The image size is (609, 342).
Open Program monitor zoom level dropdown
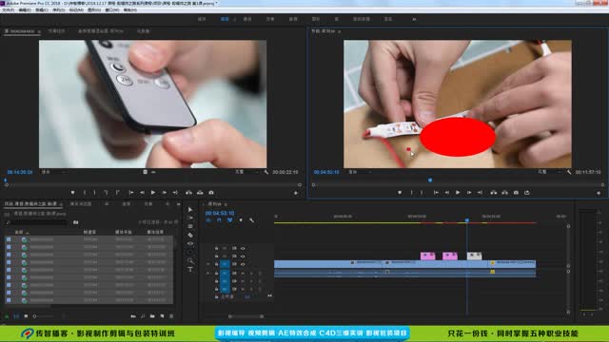pyautogui.click(x=360, y=172)
